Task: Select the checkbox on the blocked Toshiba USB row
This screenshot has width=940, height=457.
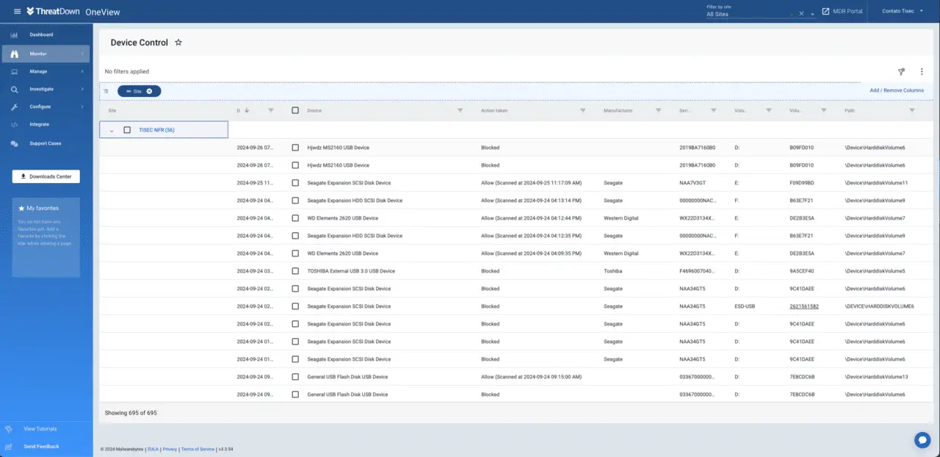Action: coord(295,270)
